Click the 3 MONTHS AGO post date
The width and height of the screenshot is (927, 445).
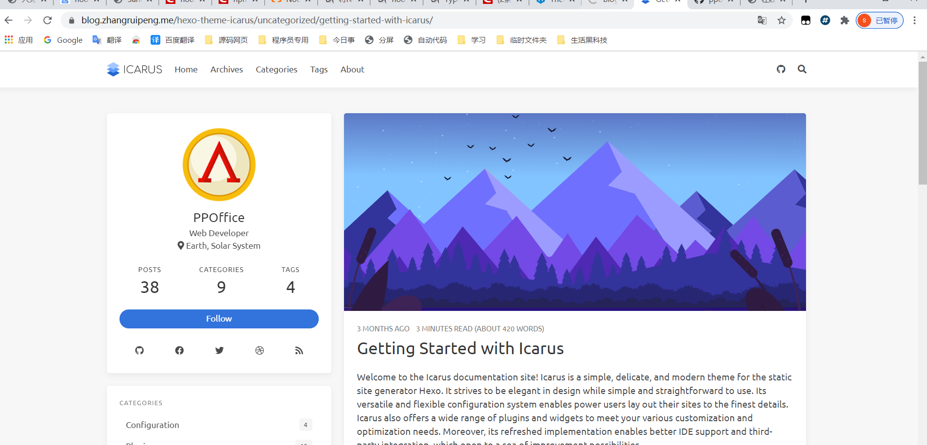(x=383, y=329)
